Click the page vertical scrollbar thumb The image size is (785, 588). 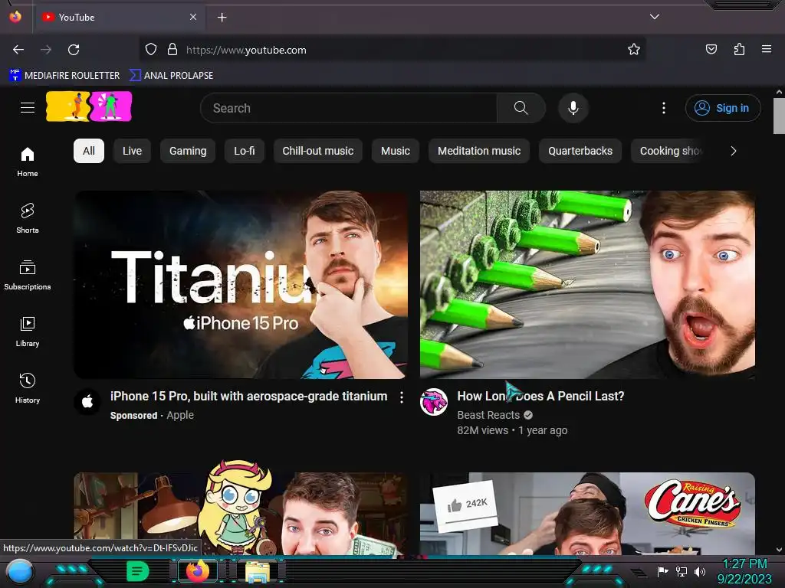[779, 116]
